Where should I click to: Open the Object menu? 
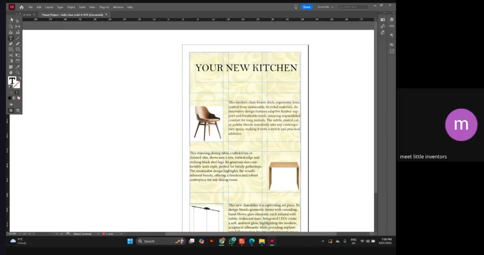(71, 7)
